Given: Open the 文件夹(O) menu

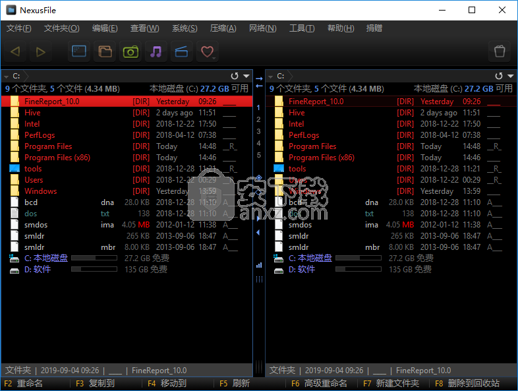Looking at the screenshot, I should coord(62,28).
